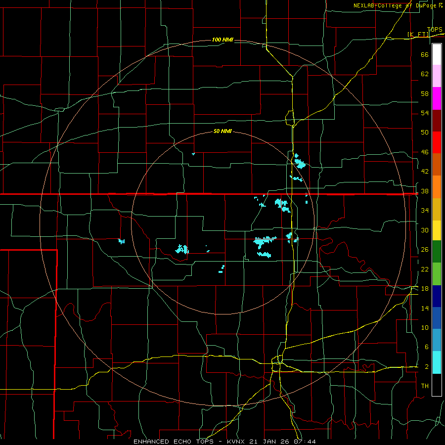The height and width of the screenshot is (445, 445).
Task: Click the legend value "10"
Action: tap(425, 328)
